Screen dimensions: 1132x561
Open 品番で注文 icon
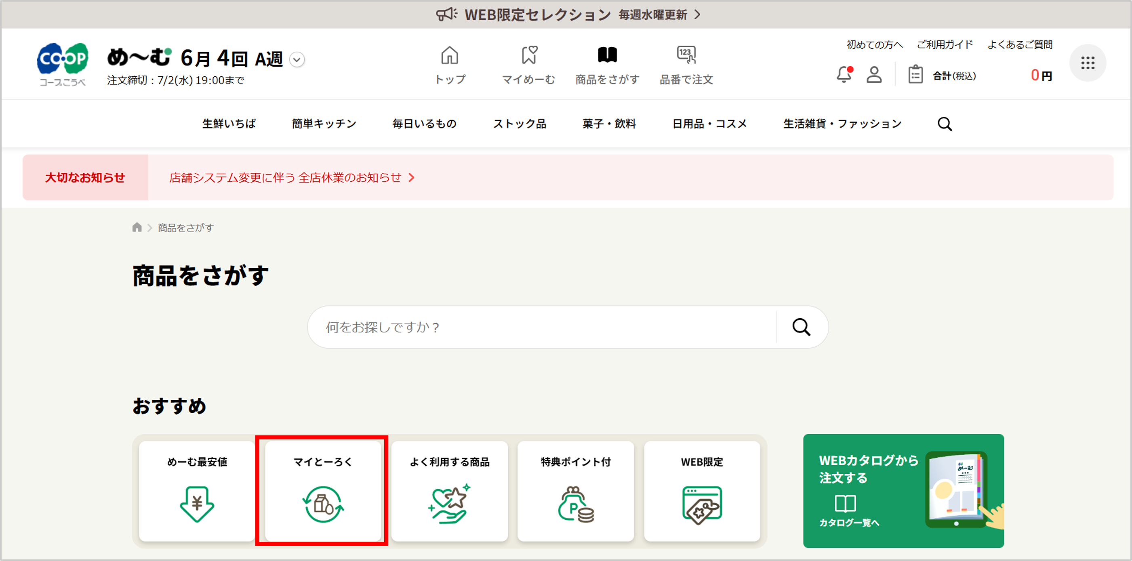click(686, 55)
